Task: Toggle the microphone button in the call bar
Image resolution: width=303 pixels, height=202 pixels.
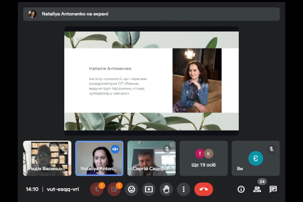Action: 96,190
